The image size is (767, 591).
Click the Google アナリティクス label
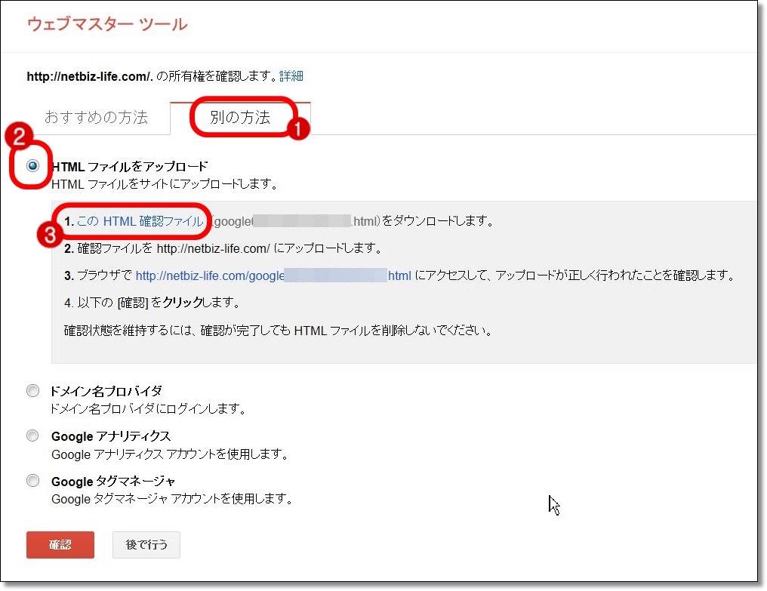pyautogui.click(x=111, y=436)
